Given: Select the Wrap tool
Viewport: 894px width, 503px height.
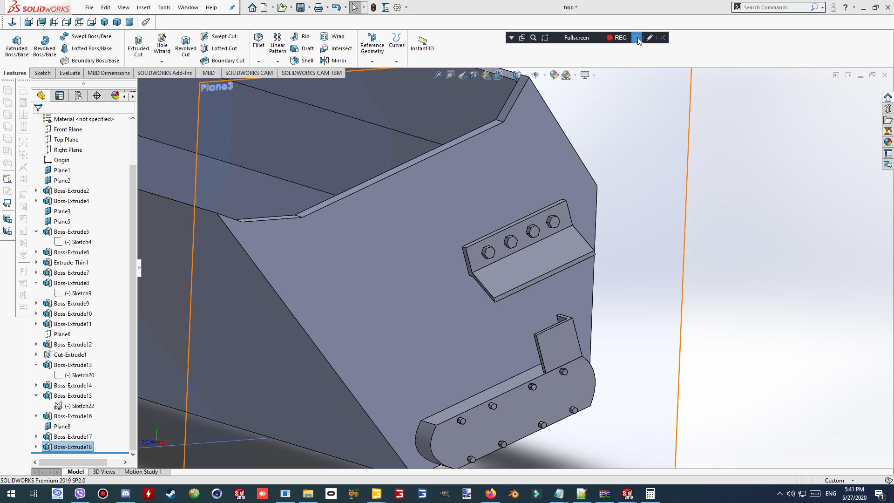Looking at the screenshot, I should tap(332, 36).
